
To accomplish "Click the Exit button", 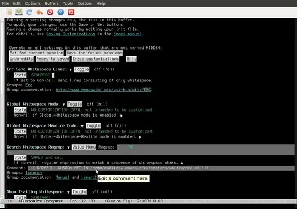I will coord(131,59).
